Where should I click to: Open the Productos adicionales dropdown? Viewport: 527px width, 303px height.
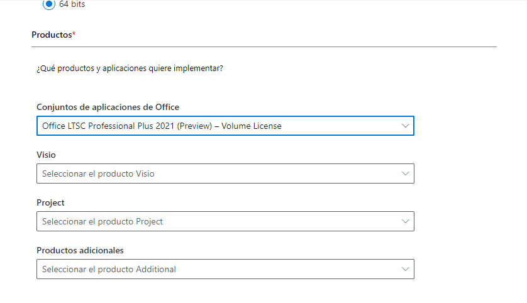(225, 269)
